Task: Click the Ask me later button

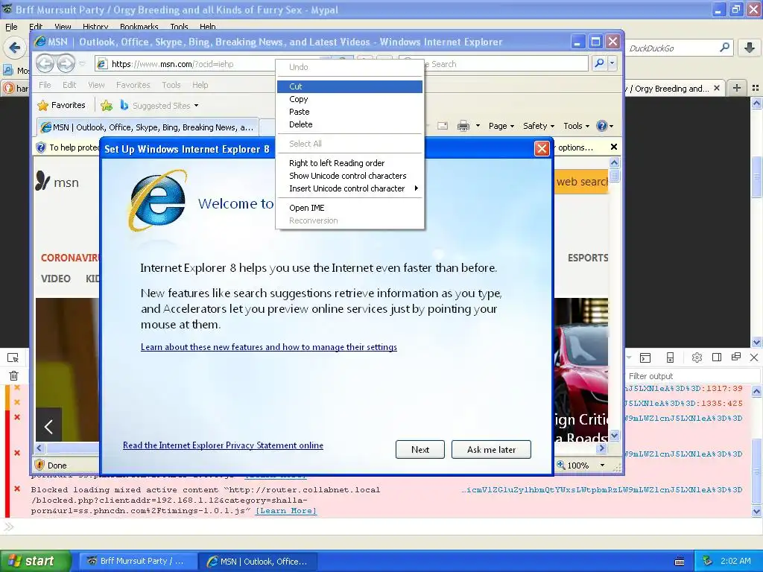Action: coord(491,449)
